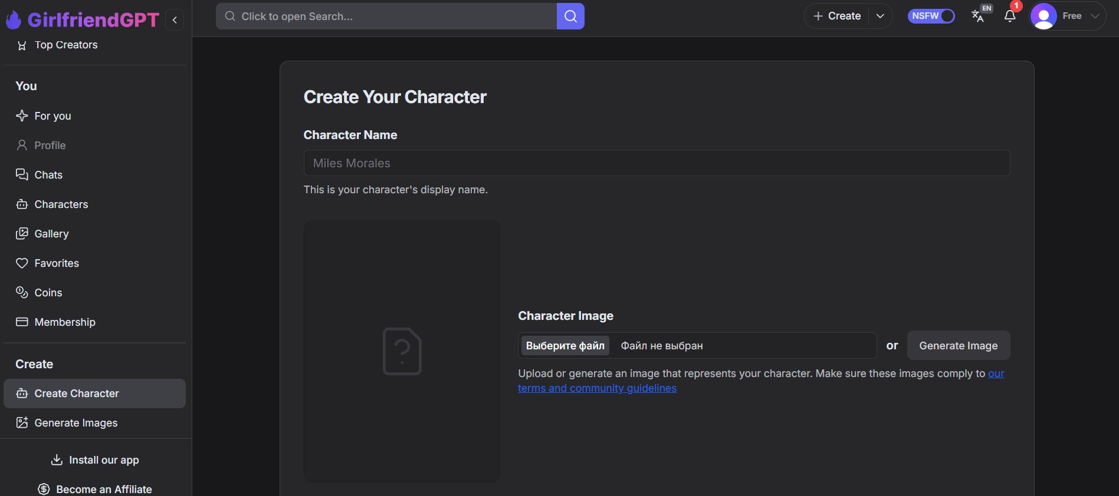Open Generate Images in the sidebar

point(76,423)
